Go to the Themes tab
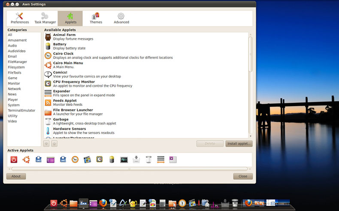Screen dimensions: 339x211 [96, 18]
